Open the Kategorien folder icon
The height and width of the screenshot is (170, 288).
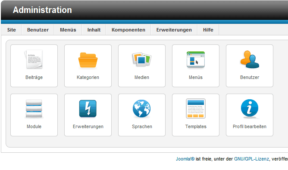pos(88,60)
